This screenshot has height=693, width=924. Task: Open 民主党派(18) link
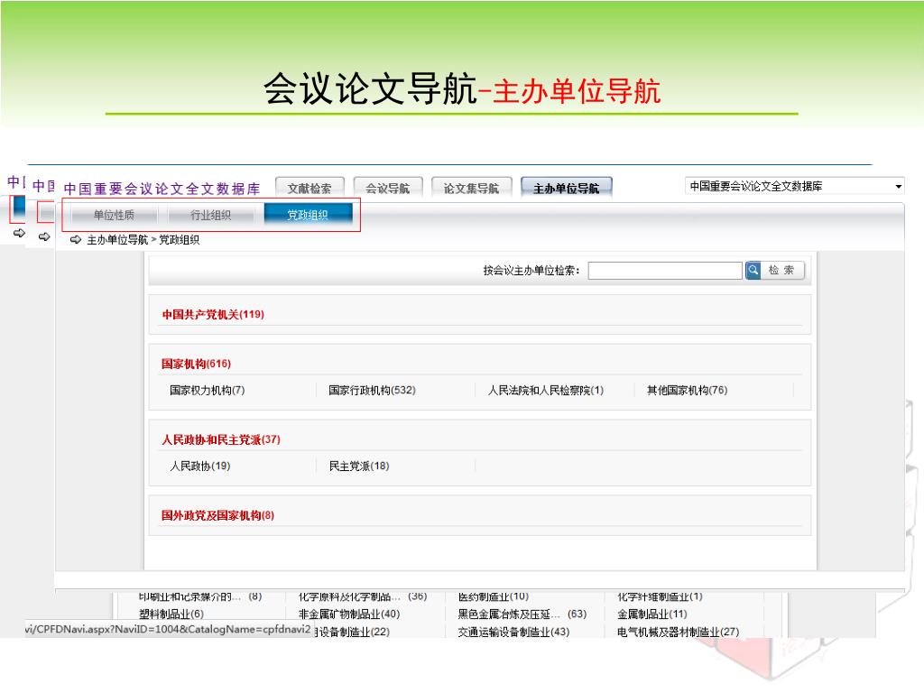click(x=359, y=467)
